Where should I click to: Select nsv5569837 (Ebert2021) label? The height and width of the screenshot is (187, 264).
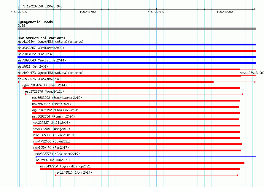tap(52, 104)
